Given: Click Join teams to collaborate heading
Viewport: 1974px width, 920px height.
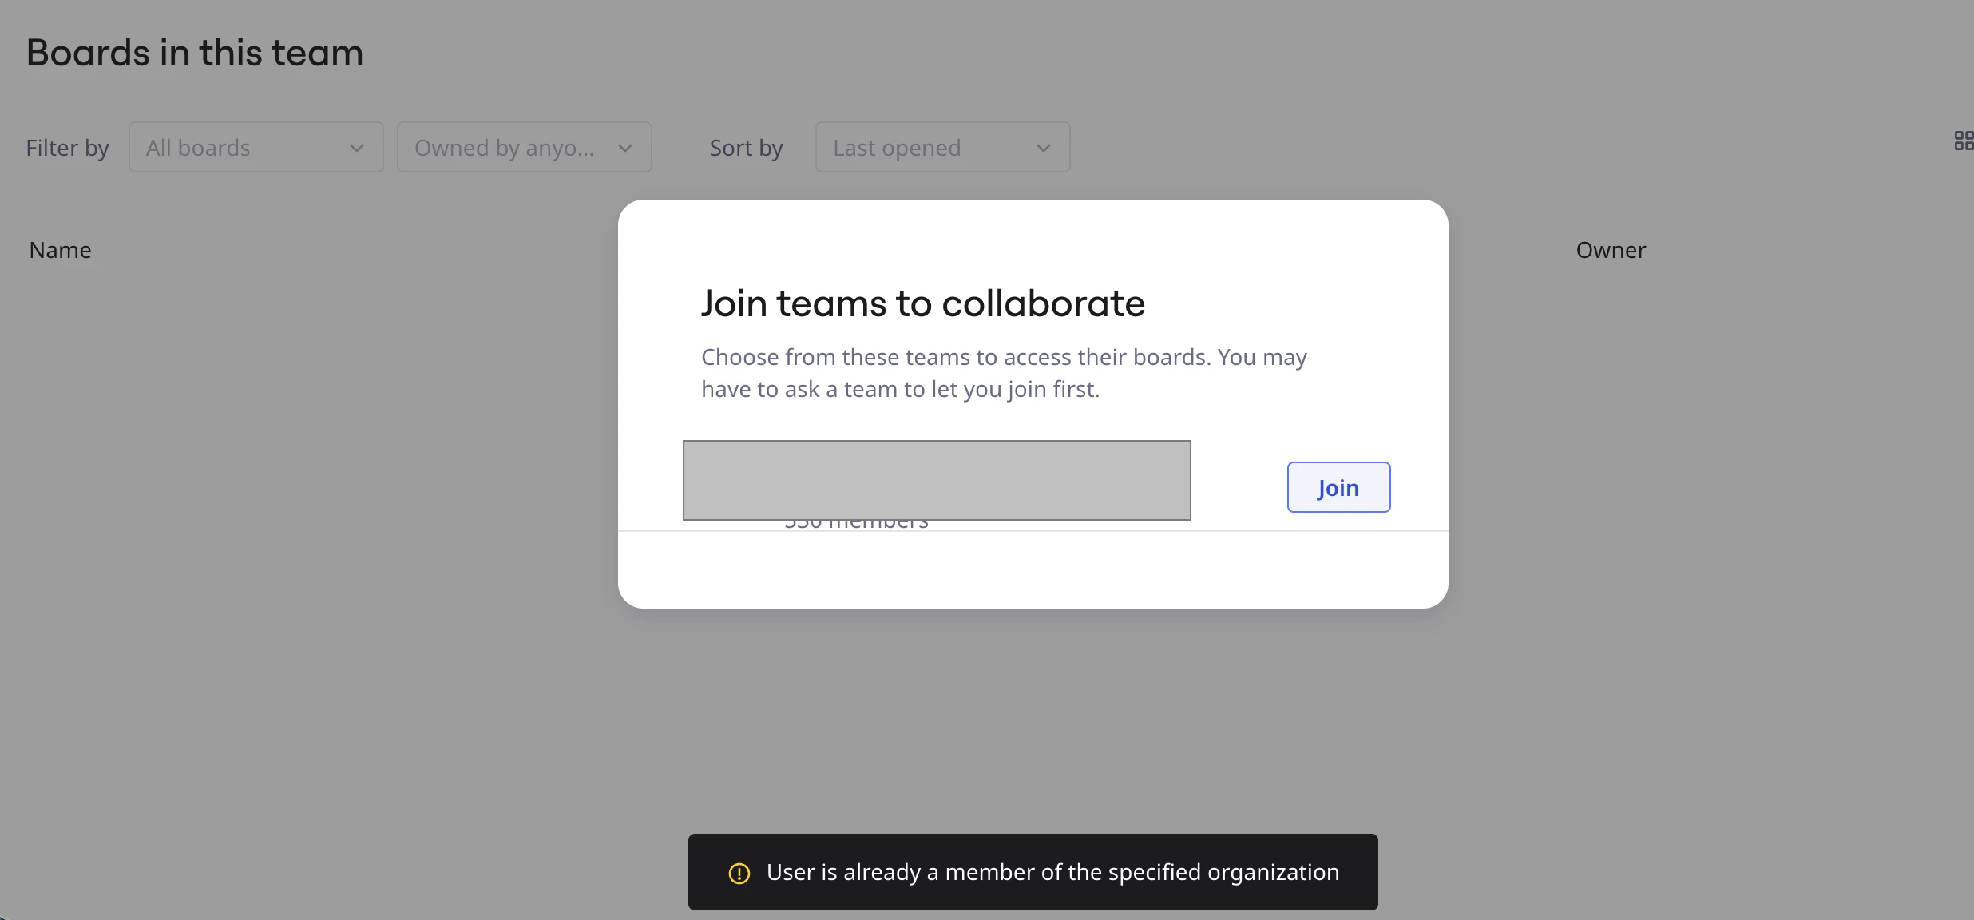Looking at the screenshot, I should pyautogui.click(x=922, y=303).
